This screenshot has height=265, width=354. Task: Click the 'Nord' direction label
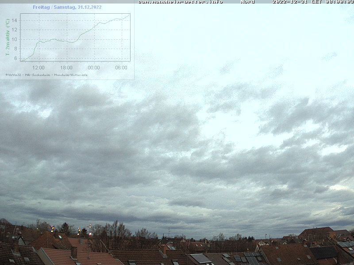247,2
